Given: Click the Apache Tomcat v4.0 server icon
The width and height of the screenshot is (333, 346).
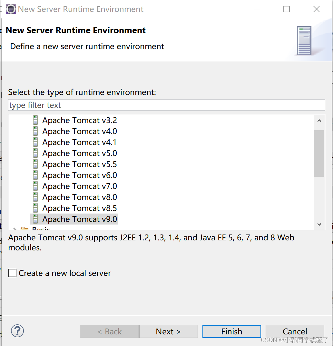Looking at the screenshot, I should (x=35, y=131).
